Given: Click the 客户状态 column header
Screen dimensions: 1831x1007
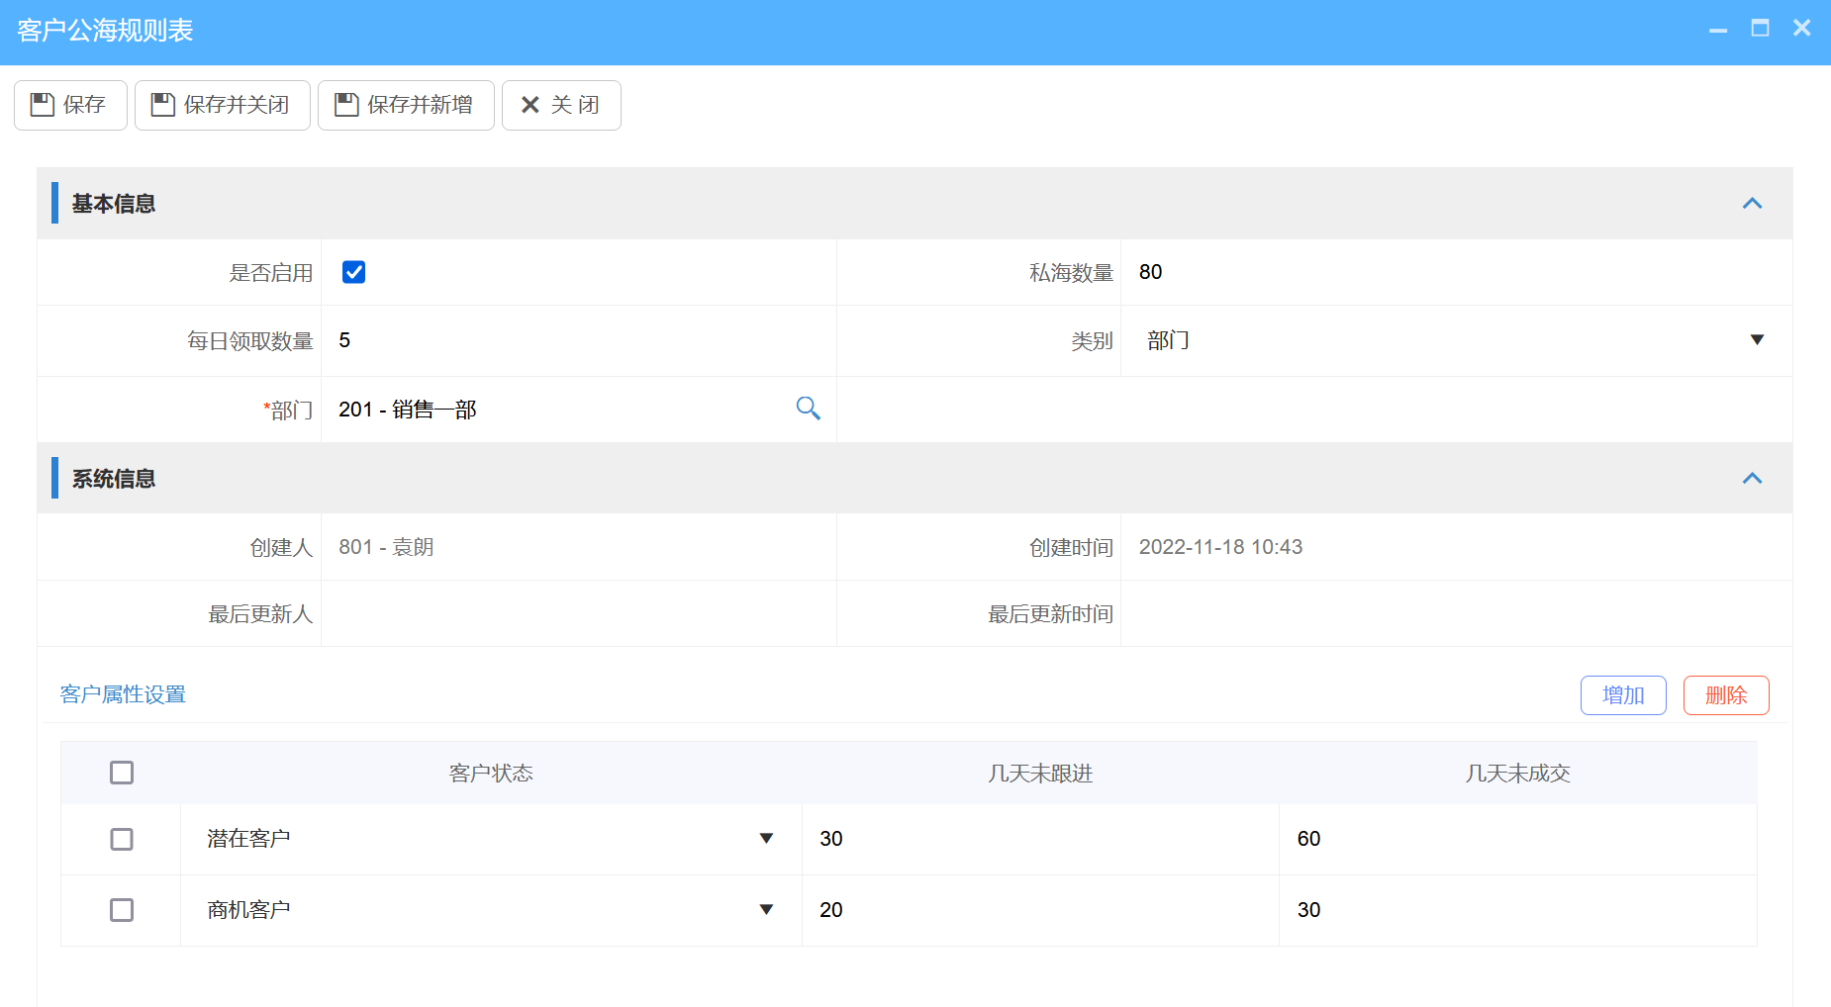Looking at the screenshot, I should [490, 773].
